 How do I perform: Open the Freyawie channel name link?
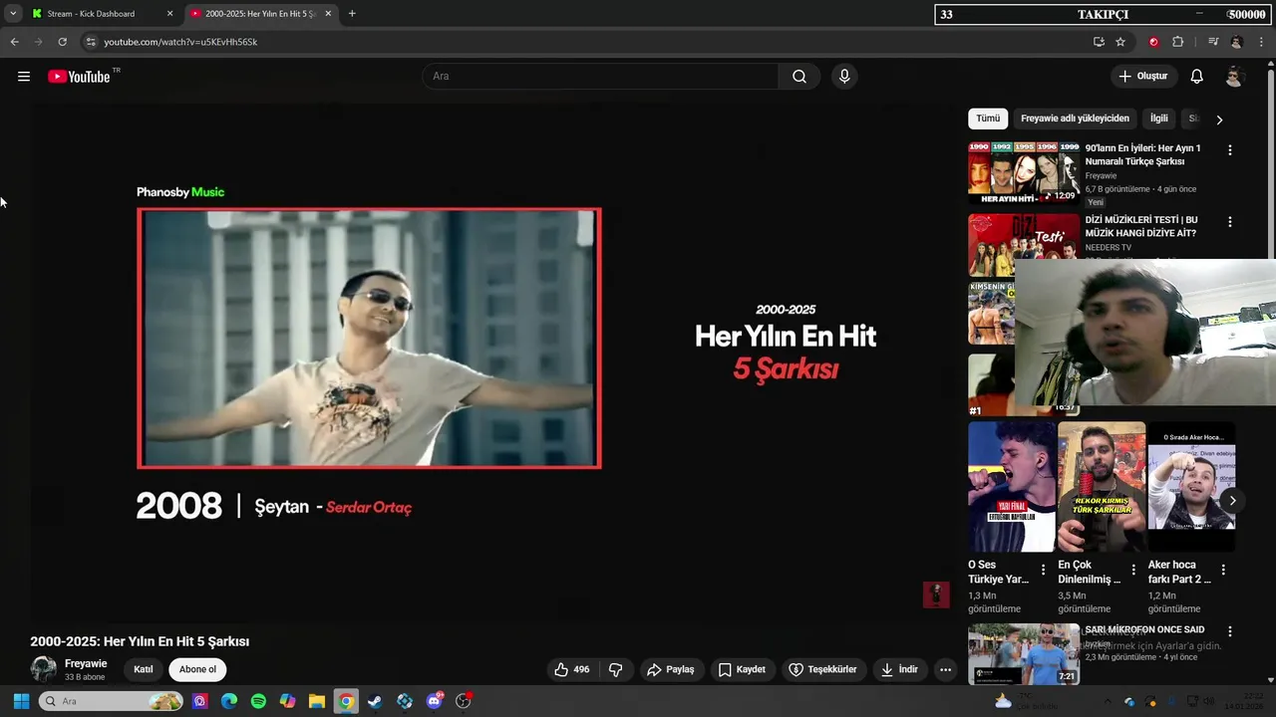click(x=86, y=664)
